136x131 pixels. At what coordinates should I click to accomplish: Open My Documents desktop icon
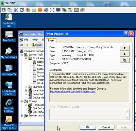click(x=9, y=53)
